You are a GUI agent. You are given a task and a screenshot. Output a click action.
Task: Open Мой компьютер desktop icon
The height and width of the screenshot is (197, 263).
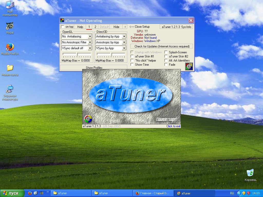pyautogui.click(x=10, y=5)
